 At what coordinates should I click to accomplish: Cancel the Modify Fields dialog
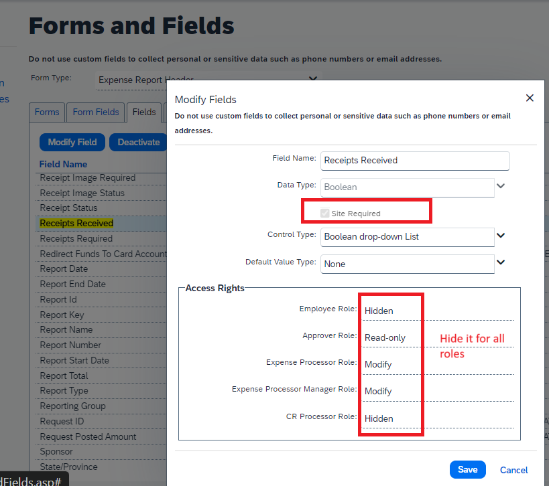click(x=513, y=471)
